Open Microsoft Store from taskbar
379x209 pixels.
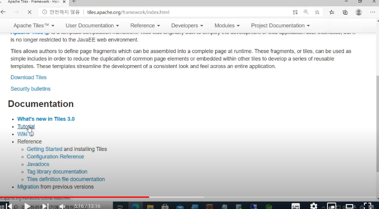coord(165,207)
